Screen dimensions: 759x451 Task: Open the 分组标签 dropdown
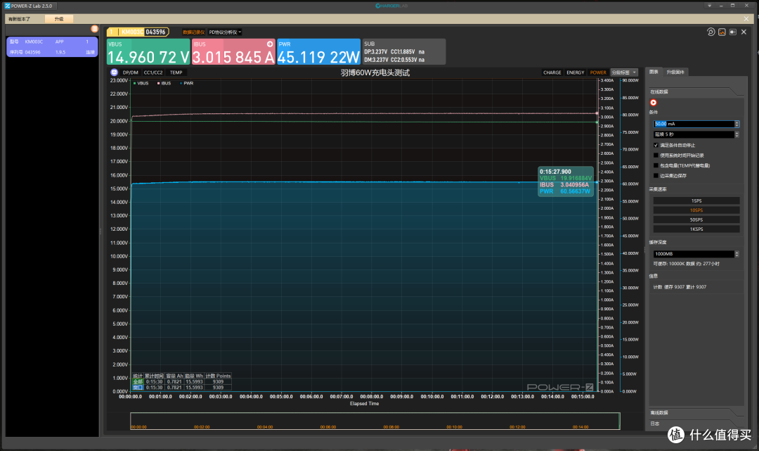(624, 72)
